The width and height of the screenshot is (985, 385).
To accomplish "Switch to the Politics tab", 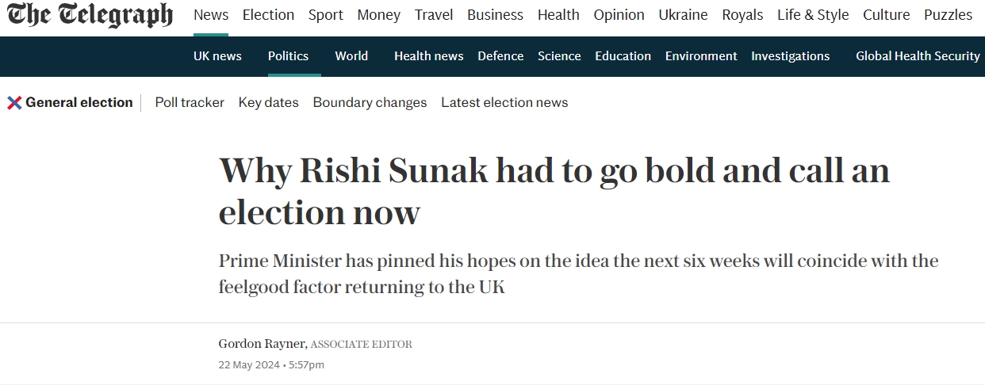I will (288, 55).
